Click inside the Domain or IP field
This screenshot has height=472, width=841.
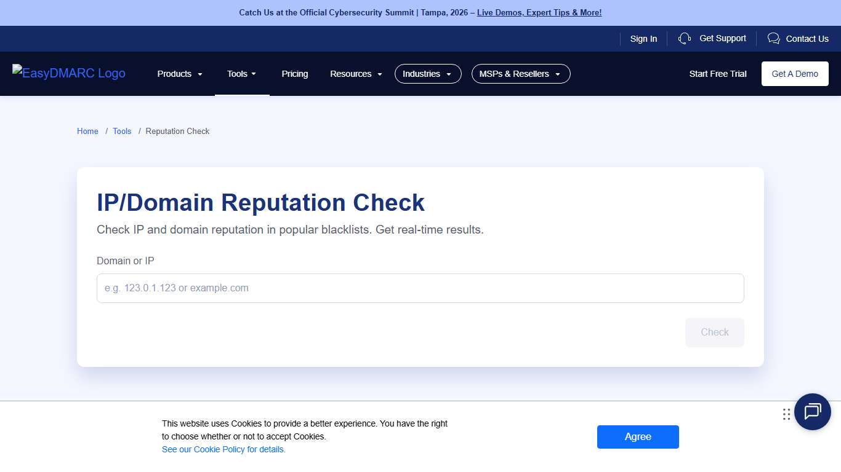(420, 288)
